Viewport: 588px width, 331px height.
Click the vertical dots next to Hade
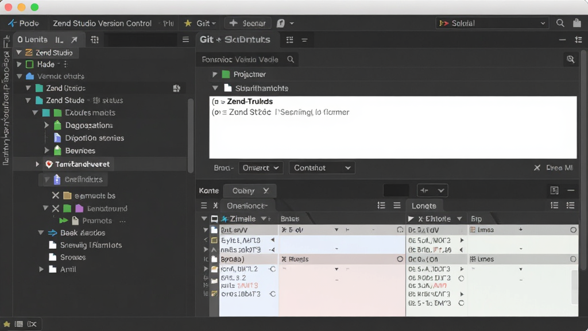click(65, 64)
